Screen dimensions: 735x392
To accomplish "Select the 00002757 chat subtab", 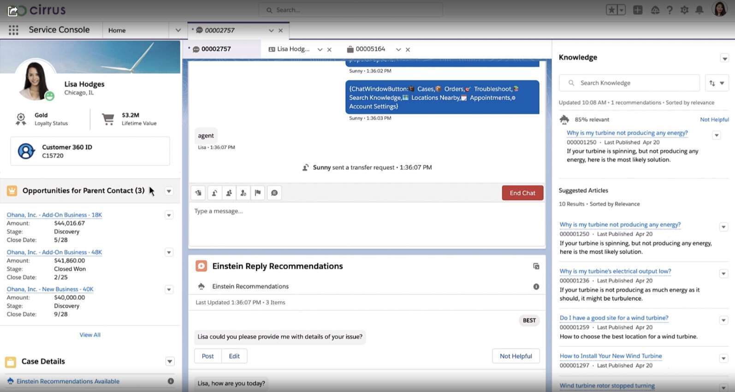I will tap(216, 49).
